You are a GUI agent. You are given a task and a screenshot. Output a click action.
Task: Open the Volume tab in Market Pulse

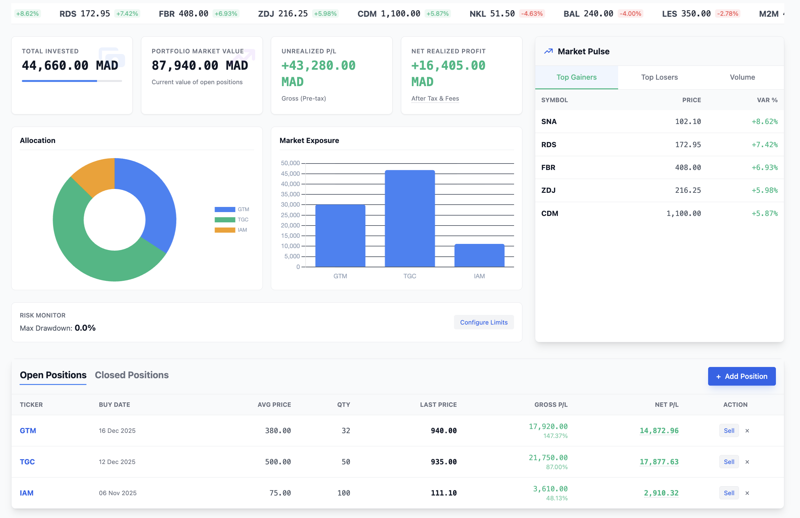[742, 77]
